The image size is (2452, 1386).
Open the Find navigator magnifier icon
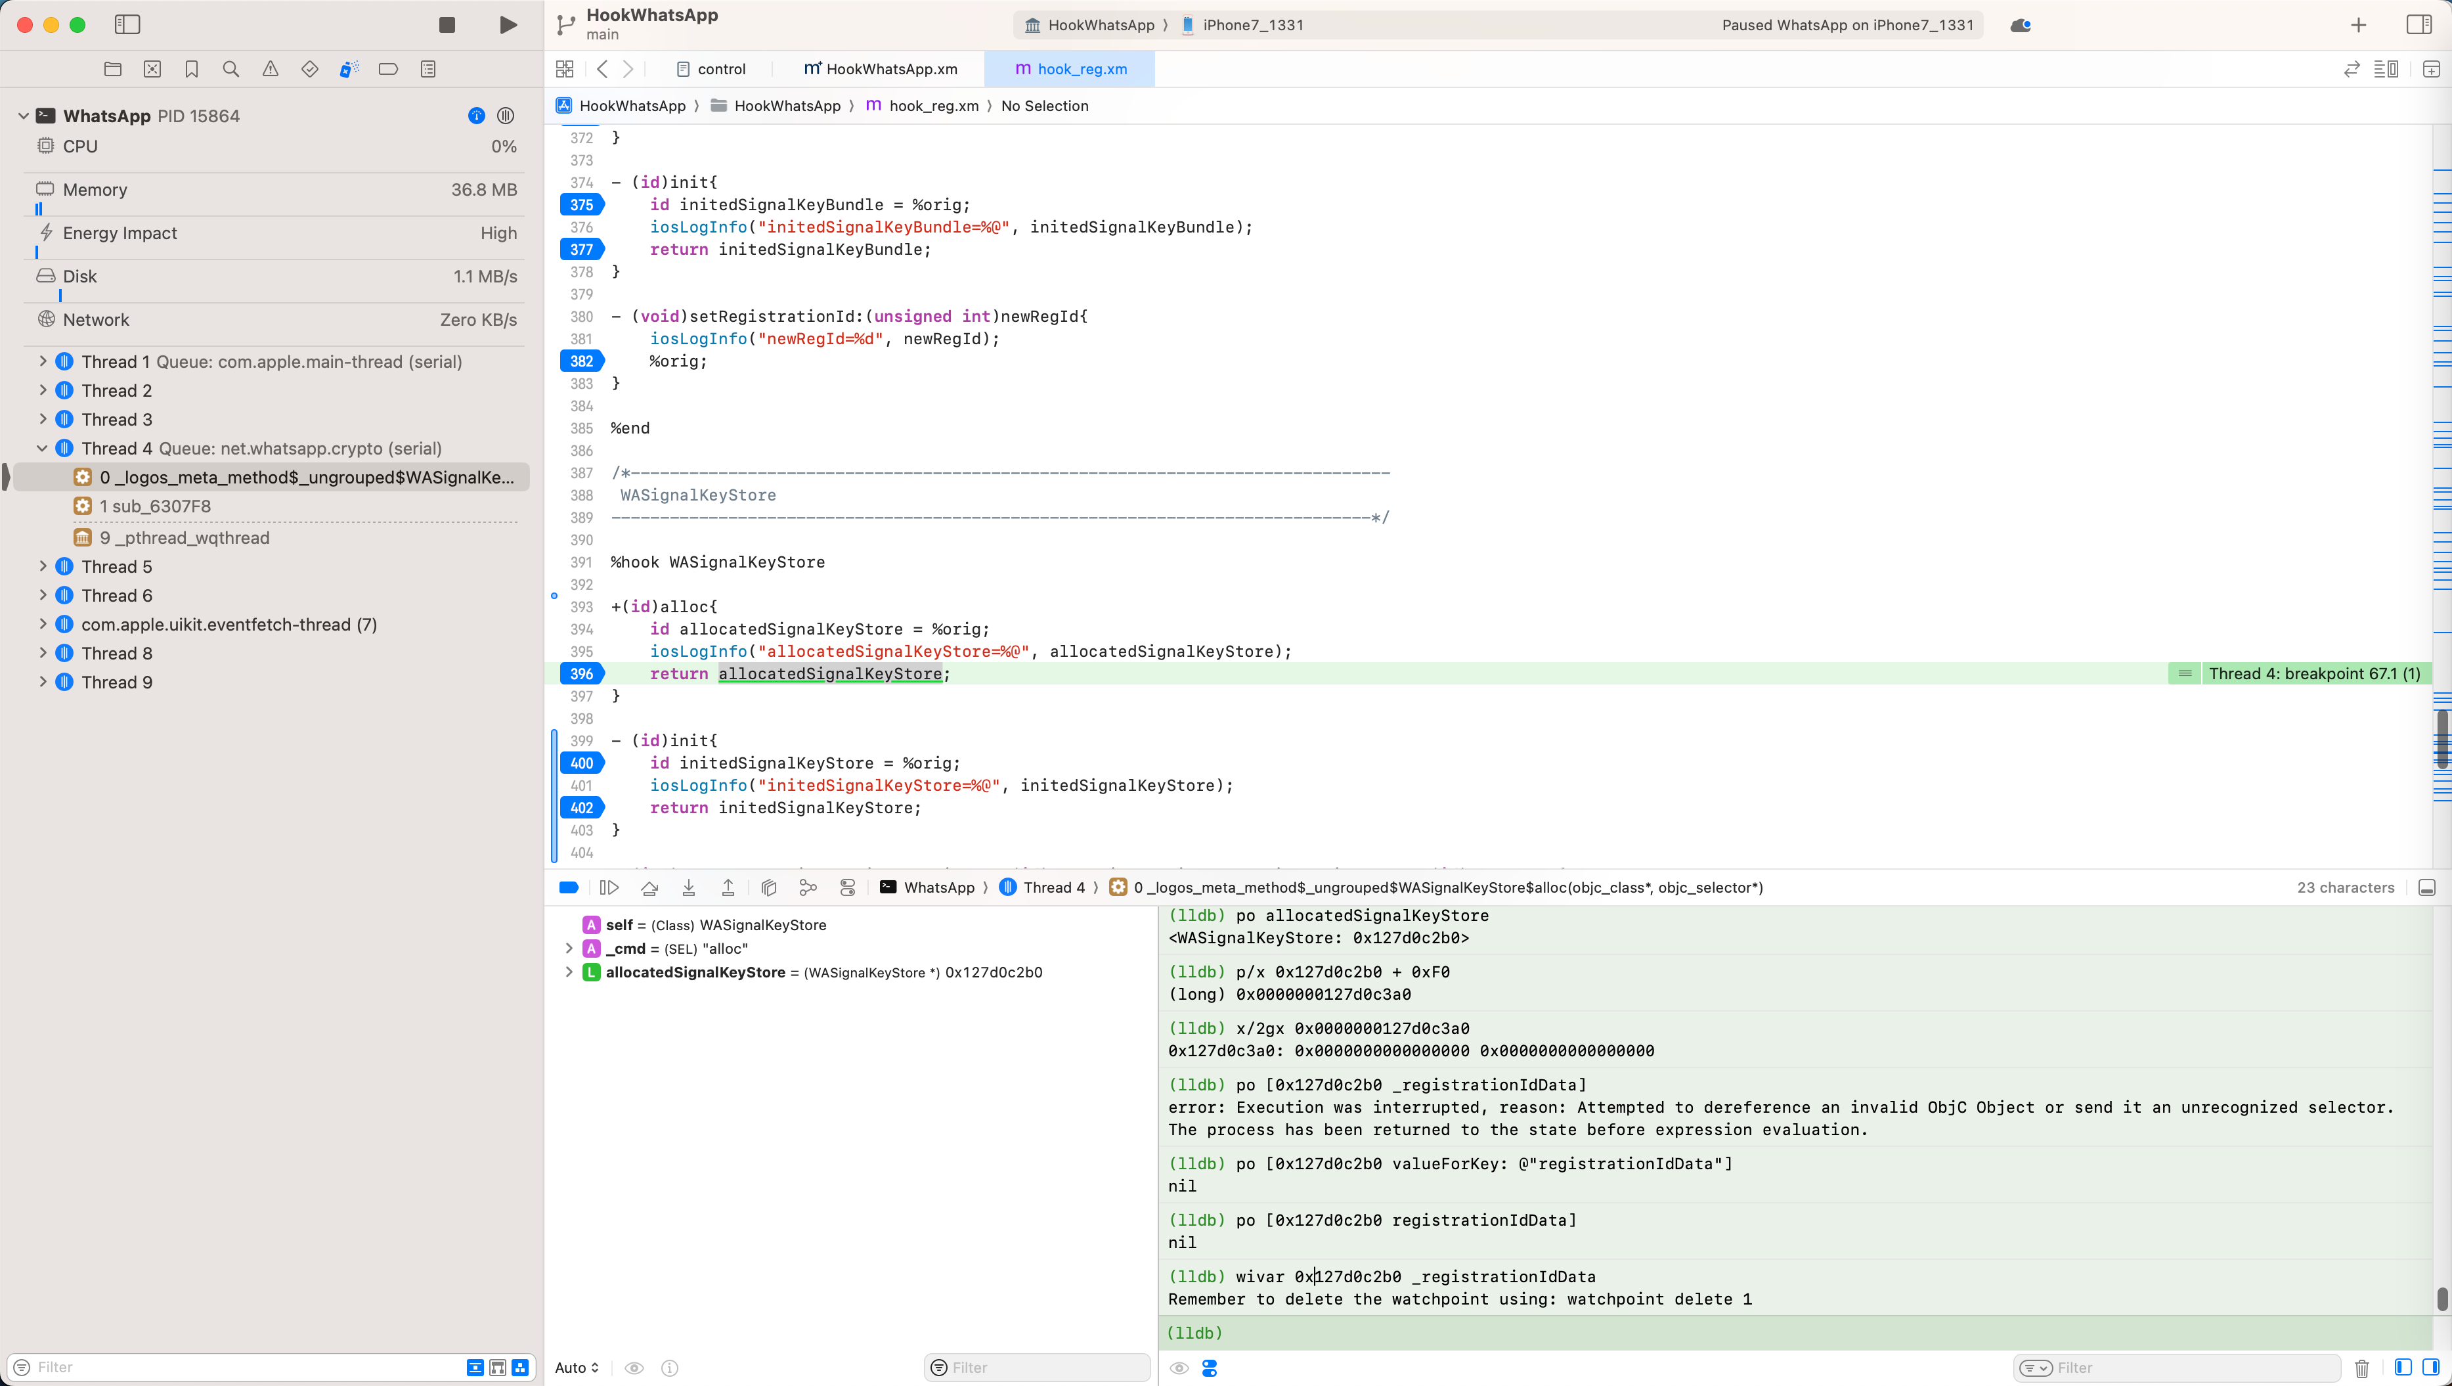[230, 68]
